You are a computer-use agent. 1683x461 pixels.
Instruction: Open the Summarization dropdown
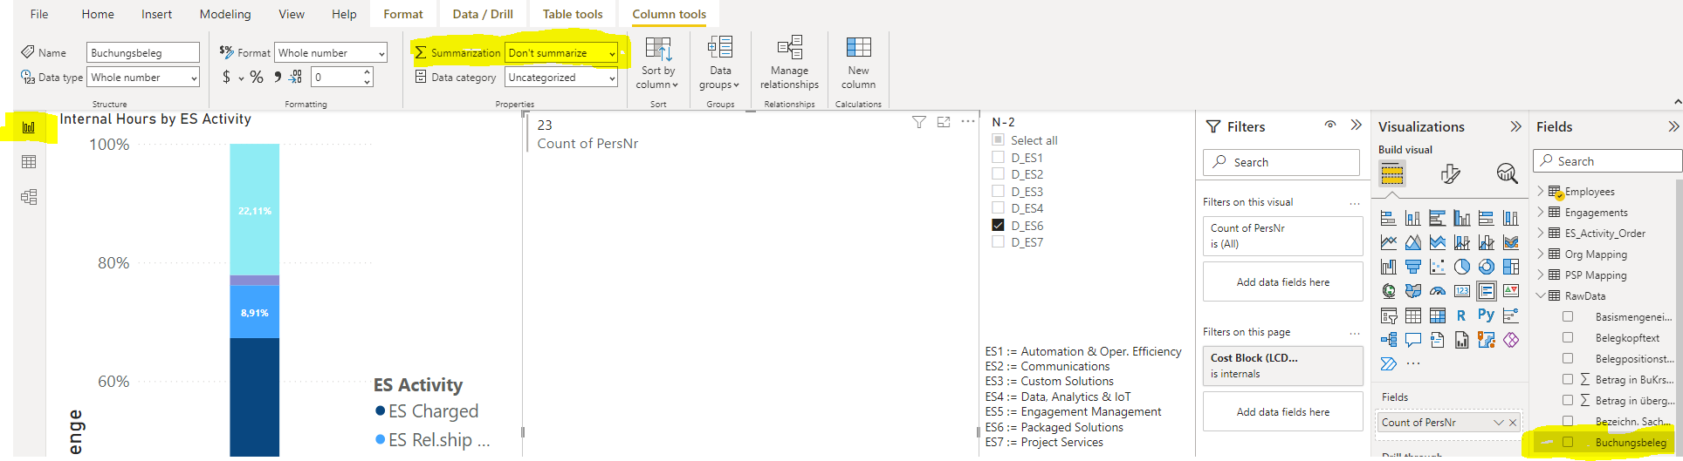(561, 53)
